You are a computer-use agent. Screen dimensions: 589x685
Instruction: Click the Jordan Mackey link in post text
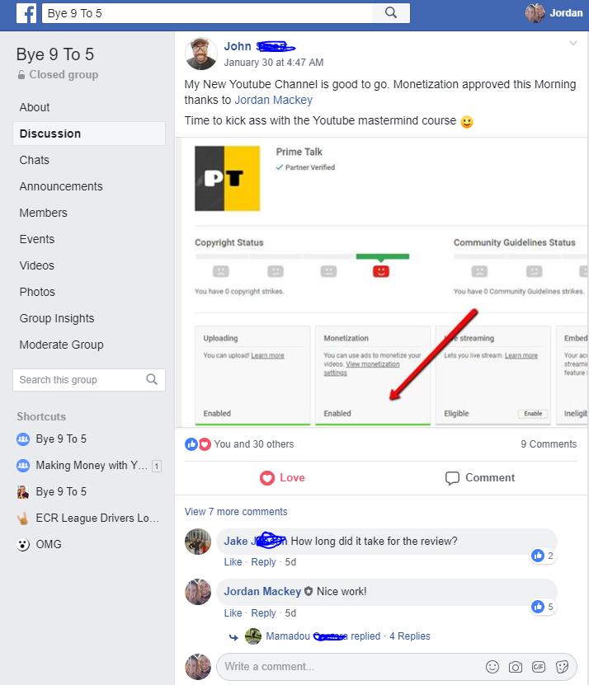pyautogui.click(x=274, y=100)
